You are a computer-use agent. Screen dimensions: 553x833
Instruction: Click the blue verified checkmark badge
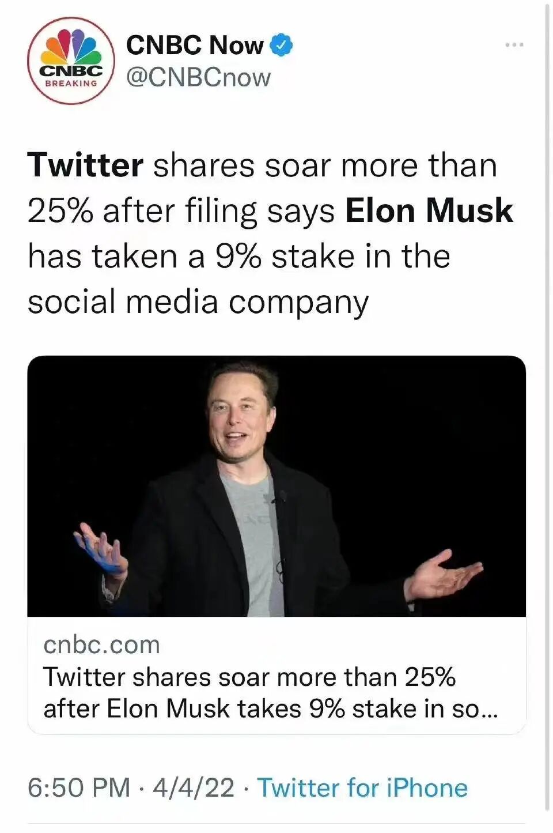pyautogui.click(x=281, y=46)
